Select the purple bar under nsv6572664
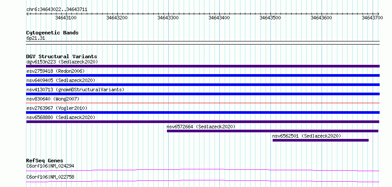 (273, 131)
